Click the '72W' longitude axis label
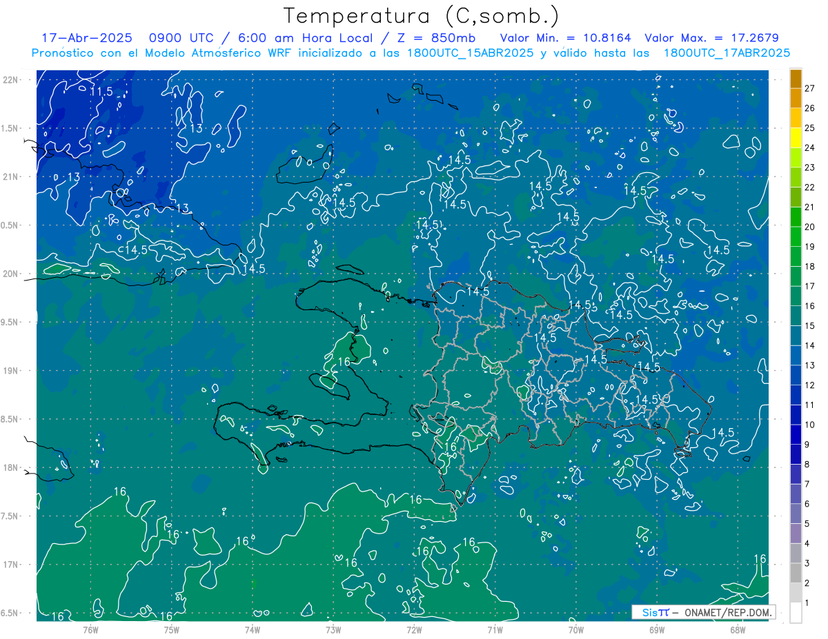 pos(414,629)
